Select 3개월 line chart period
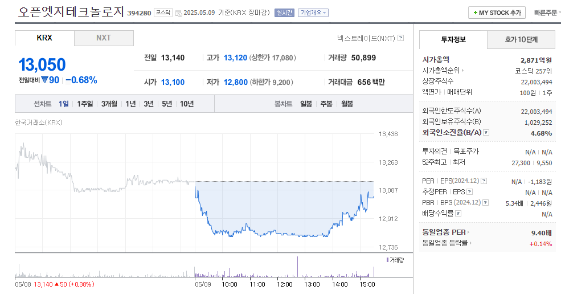The width and height of the screenshot is (561, 294). click(x=109, y=104)
